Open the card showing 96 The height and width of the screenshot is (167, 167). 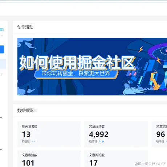coord(159,134)
